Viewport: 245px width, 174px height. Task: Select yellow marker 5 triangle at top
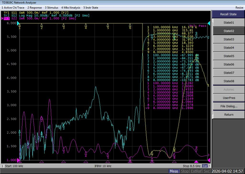coord(108,25)
